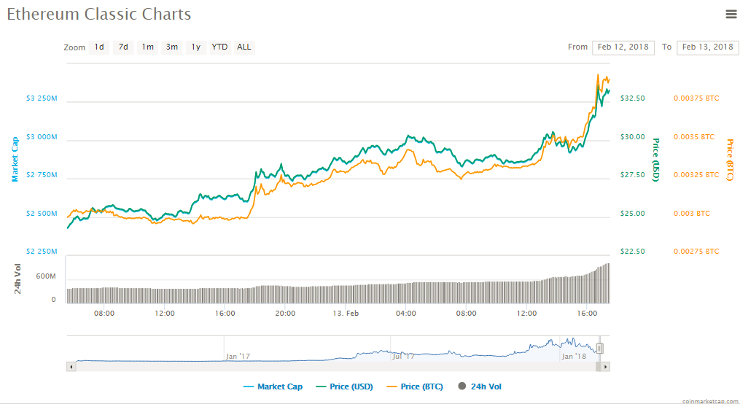Set zoom to 1d

[x=99, y=47]
